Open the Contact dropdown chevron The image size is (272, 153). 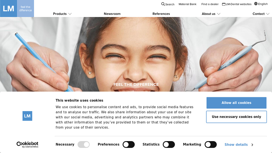(x=268, y=14)
